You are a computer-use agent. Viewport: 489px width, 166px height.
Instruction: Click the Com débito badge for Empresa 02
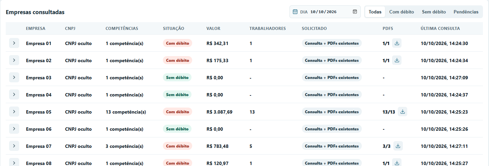(177, 60)
